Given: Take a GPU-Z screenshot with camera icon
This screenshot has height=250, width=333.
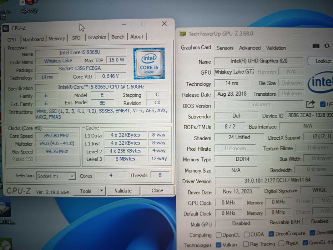Looking at the screenshot, I should point(316,46).
